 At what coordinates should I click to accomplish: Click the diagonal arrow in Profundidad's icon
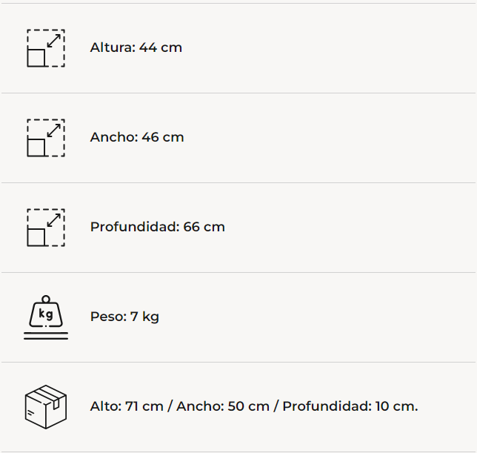tap(54, 221)
